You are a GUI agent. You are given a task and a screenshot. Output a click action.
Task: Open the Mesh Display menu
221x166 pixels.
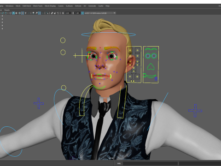pos(50,6)
